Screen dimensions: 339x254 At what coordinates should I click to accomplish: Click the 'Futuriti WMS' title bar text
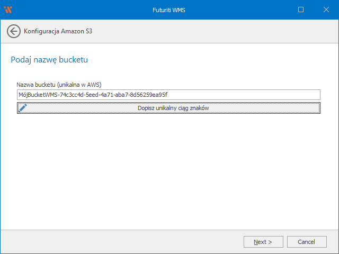(x=169, y=10)
